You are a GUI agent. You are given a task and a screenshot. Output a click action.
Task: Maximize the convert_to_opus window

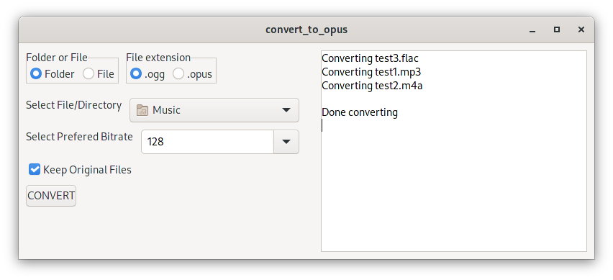tap(557, 30)
